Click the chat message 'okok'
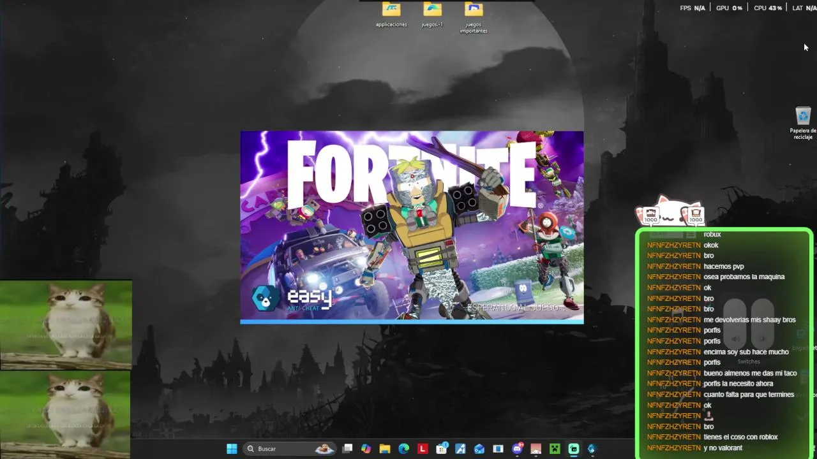Screen dimensions: 817x459 click(x=711, y=245)
